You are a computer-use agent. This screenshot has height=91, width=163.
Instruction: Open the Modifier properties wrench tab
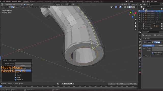tap(140, 58)
